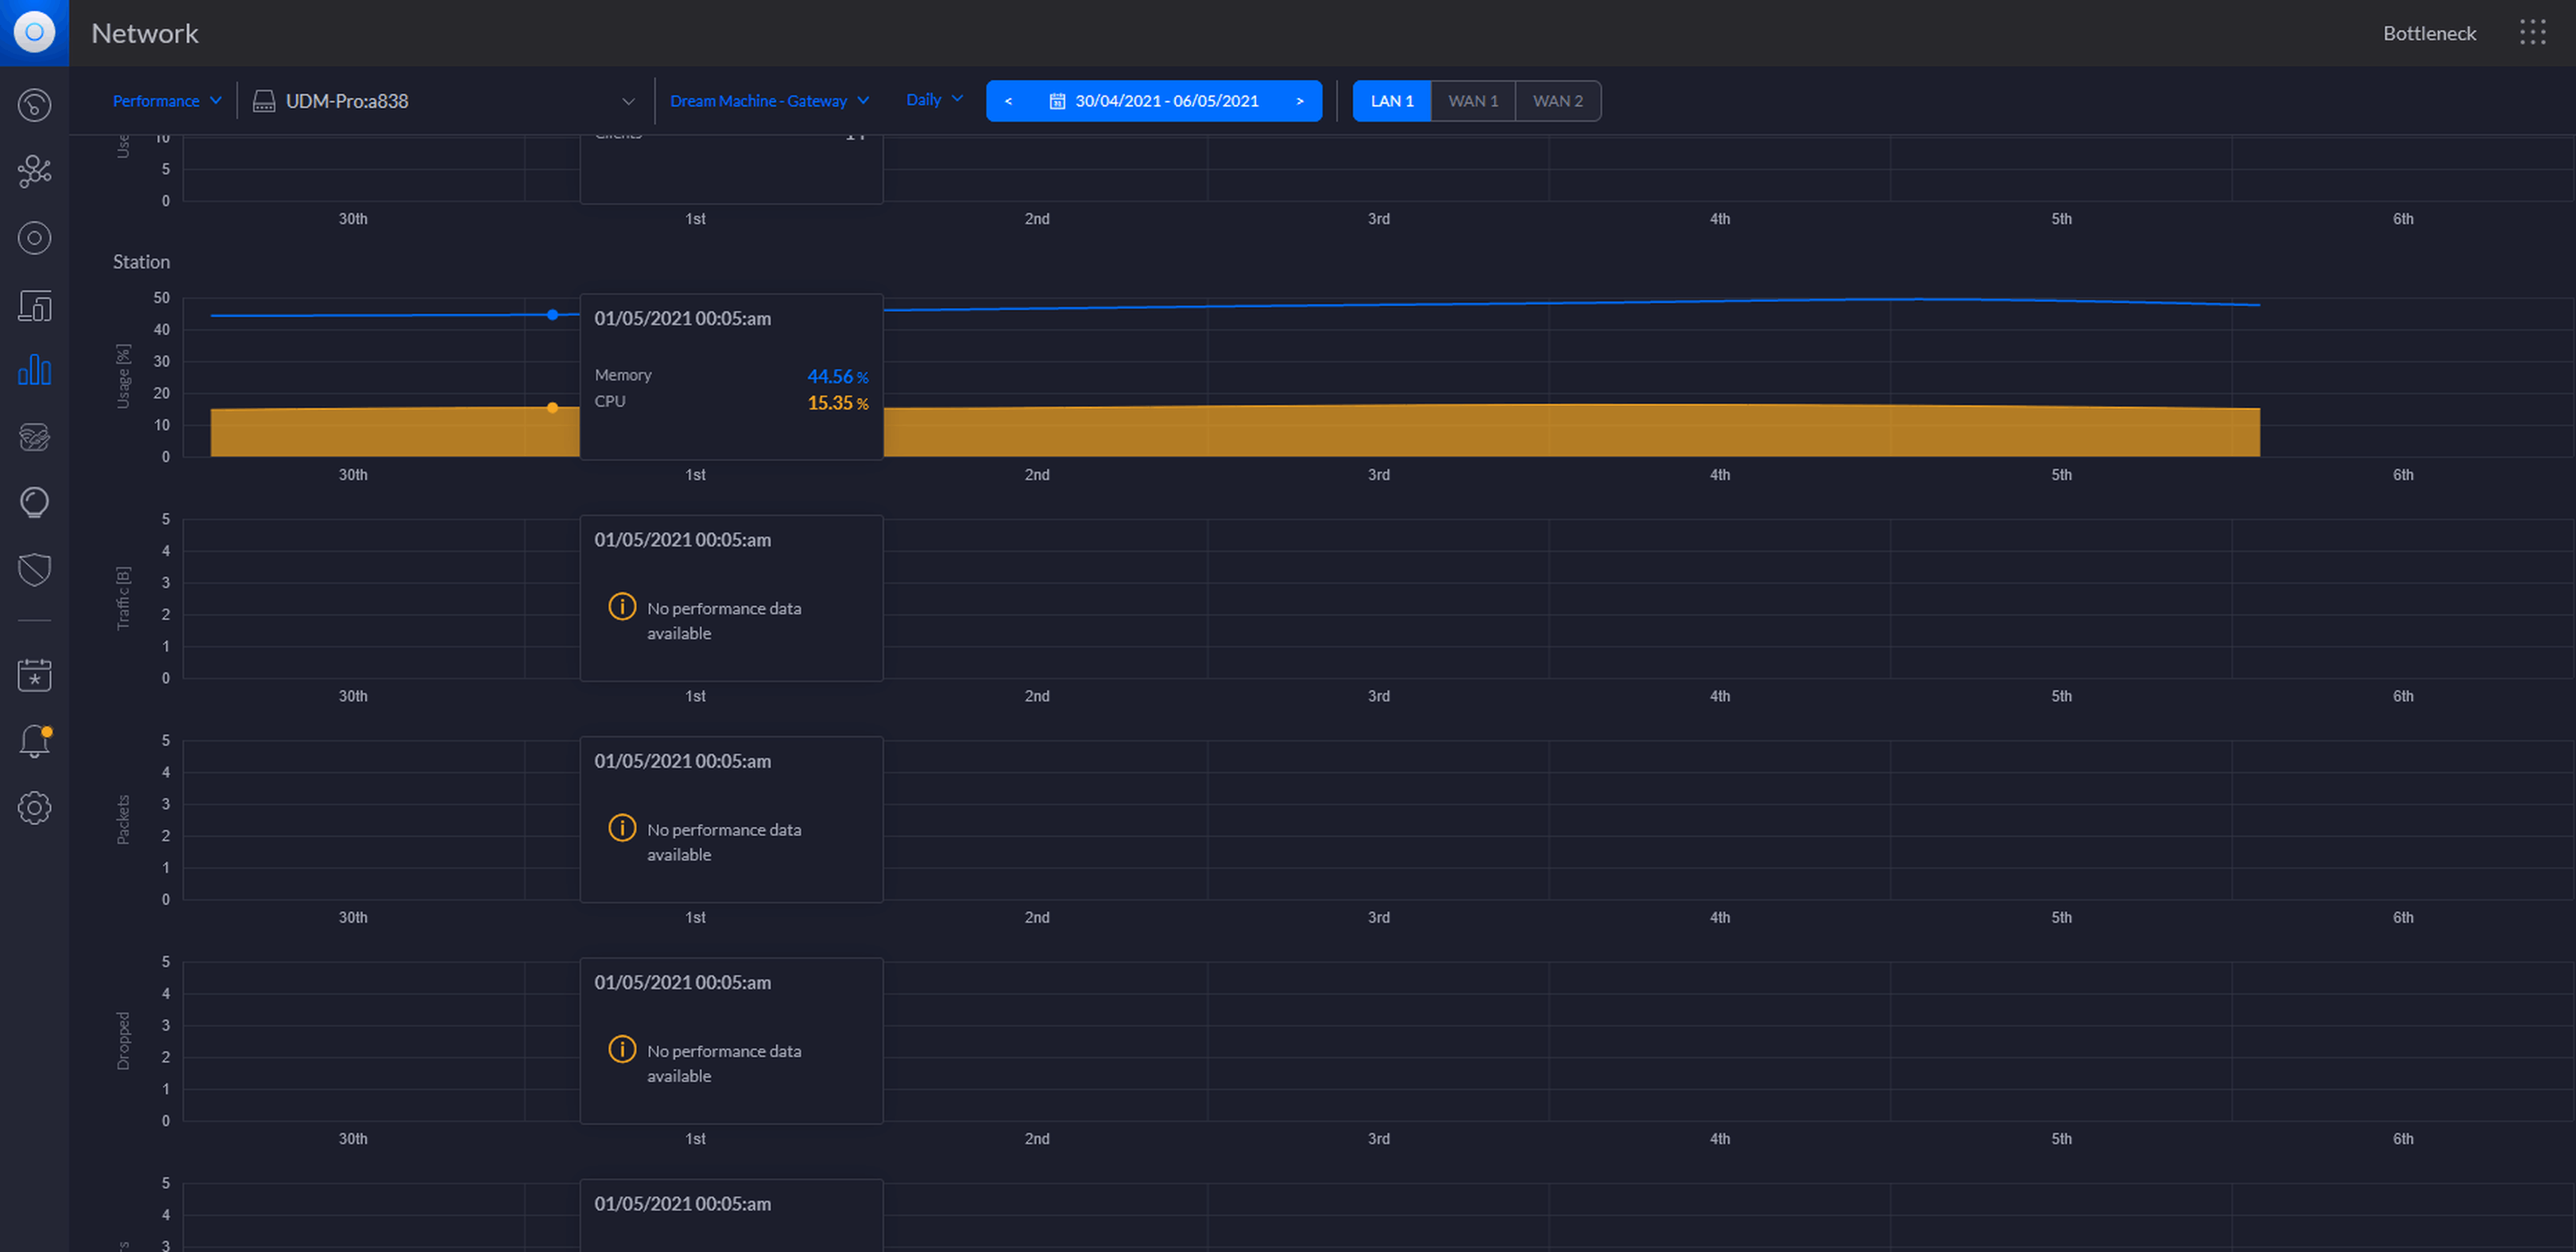Viewport: 2576px width, 1252px height.
Task: Expand the Performance dropdown
Action: 166,101
